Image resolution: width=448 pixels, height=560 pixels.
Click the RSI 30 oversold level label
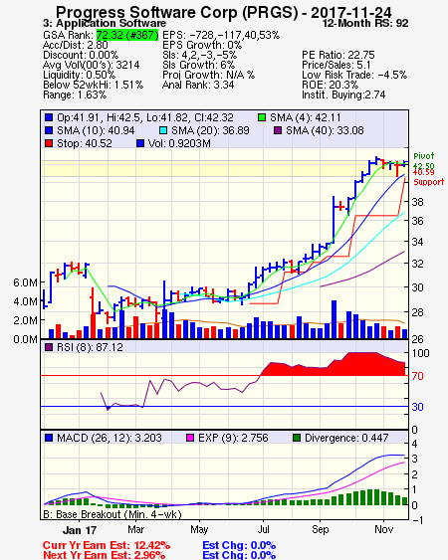(x=417, y=407)
